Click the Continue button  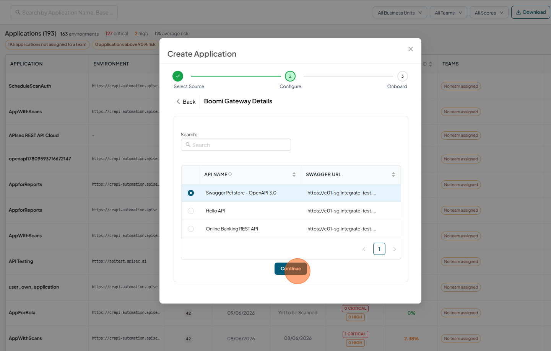pyautogui.click(x=291, y=269)
